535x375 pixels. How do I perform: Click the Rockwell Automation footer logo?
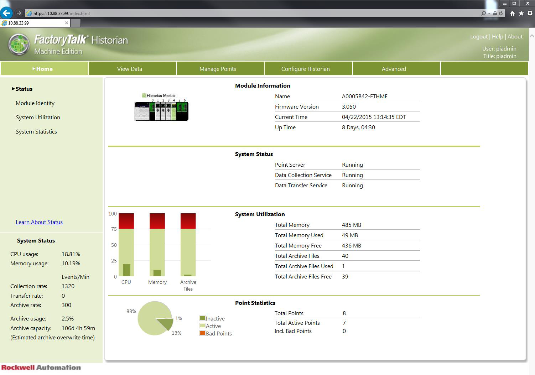pos(41,367)
